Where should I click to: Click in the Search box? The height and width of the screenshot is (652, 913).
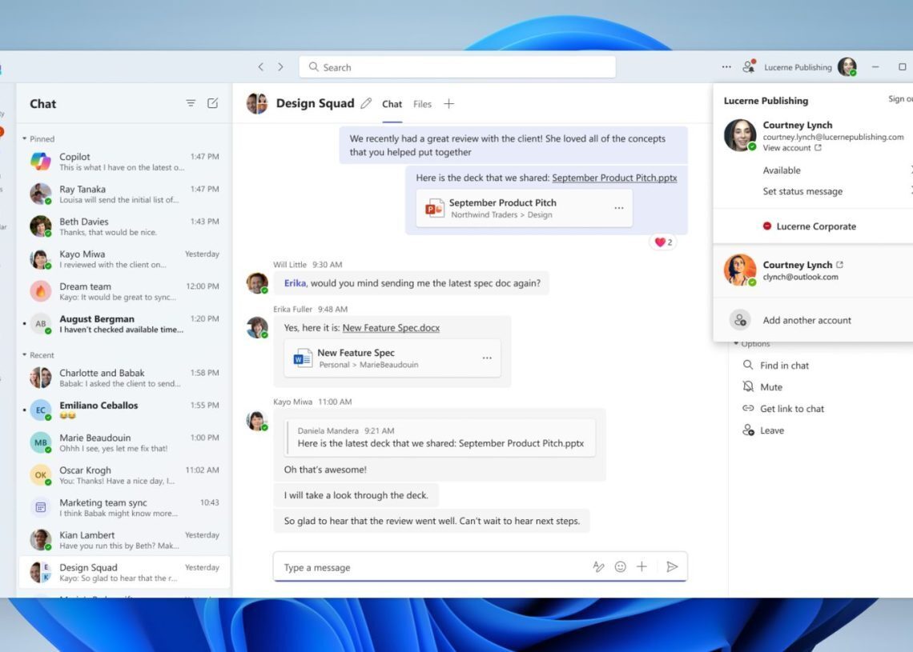click(x=457, y=67)
